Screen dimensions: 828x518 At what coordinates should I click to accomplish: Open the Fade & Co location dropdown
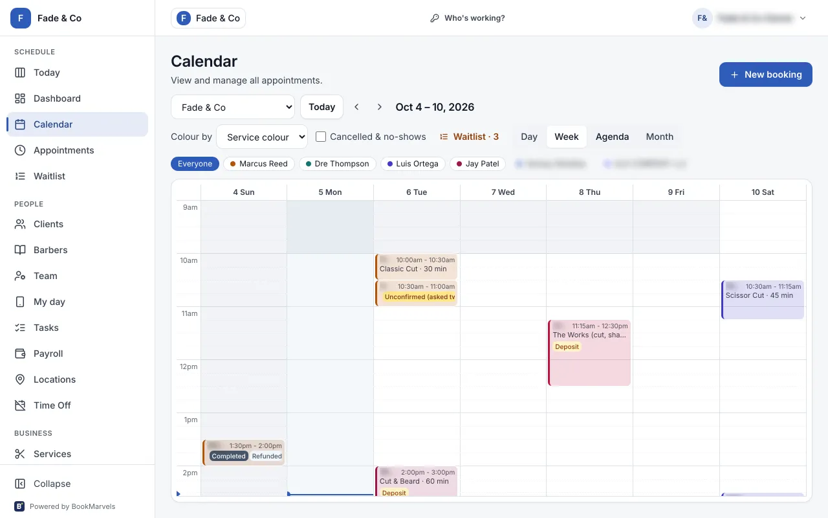233,107
